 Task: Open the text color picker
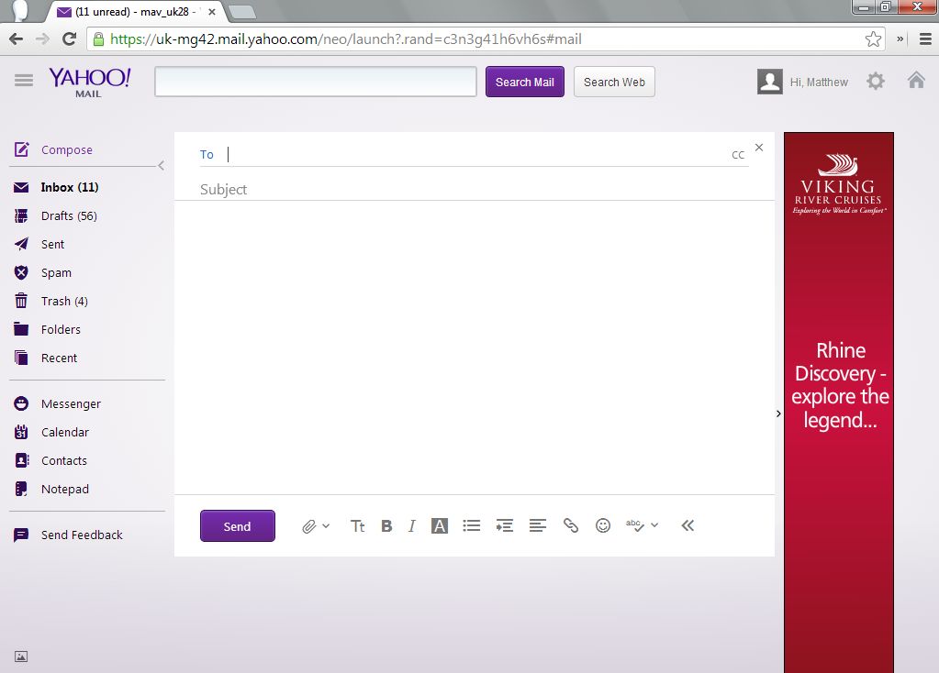[440, 525]
